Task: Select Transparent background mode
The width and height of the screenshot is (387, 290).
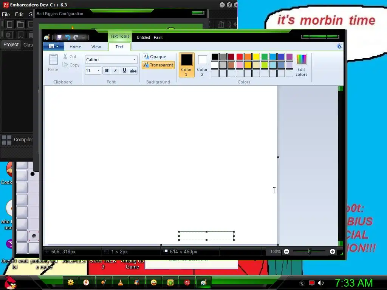Action: pyautogui.click(x=158, y=65)
